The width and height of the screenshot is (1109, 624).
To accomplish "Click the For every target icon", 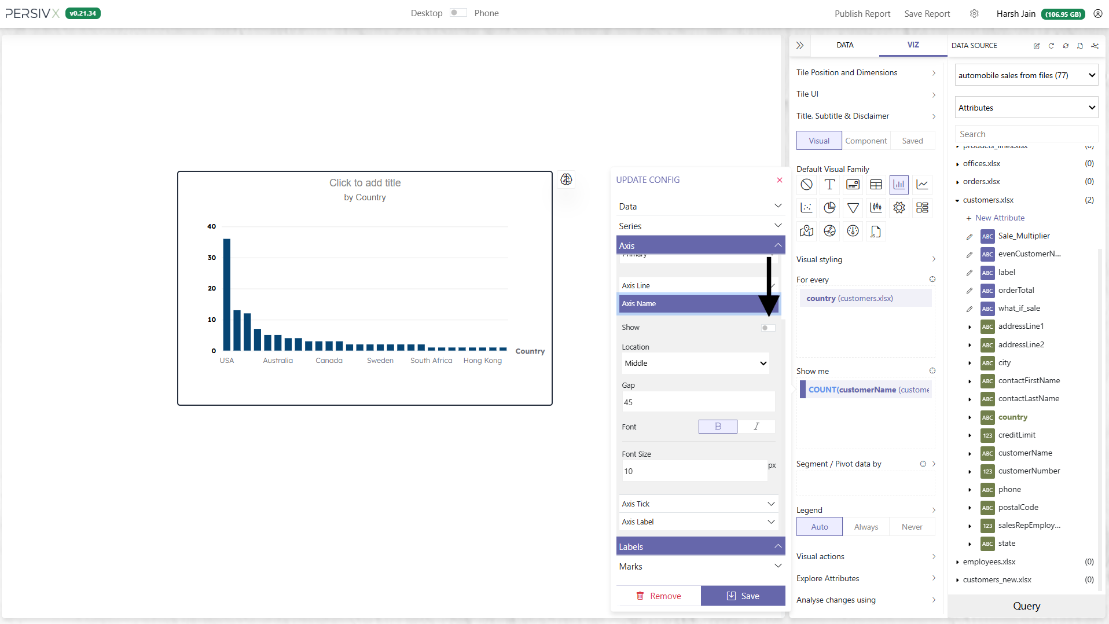I will pos(932,279).
